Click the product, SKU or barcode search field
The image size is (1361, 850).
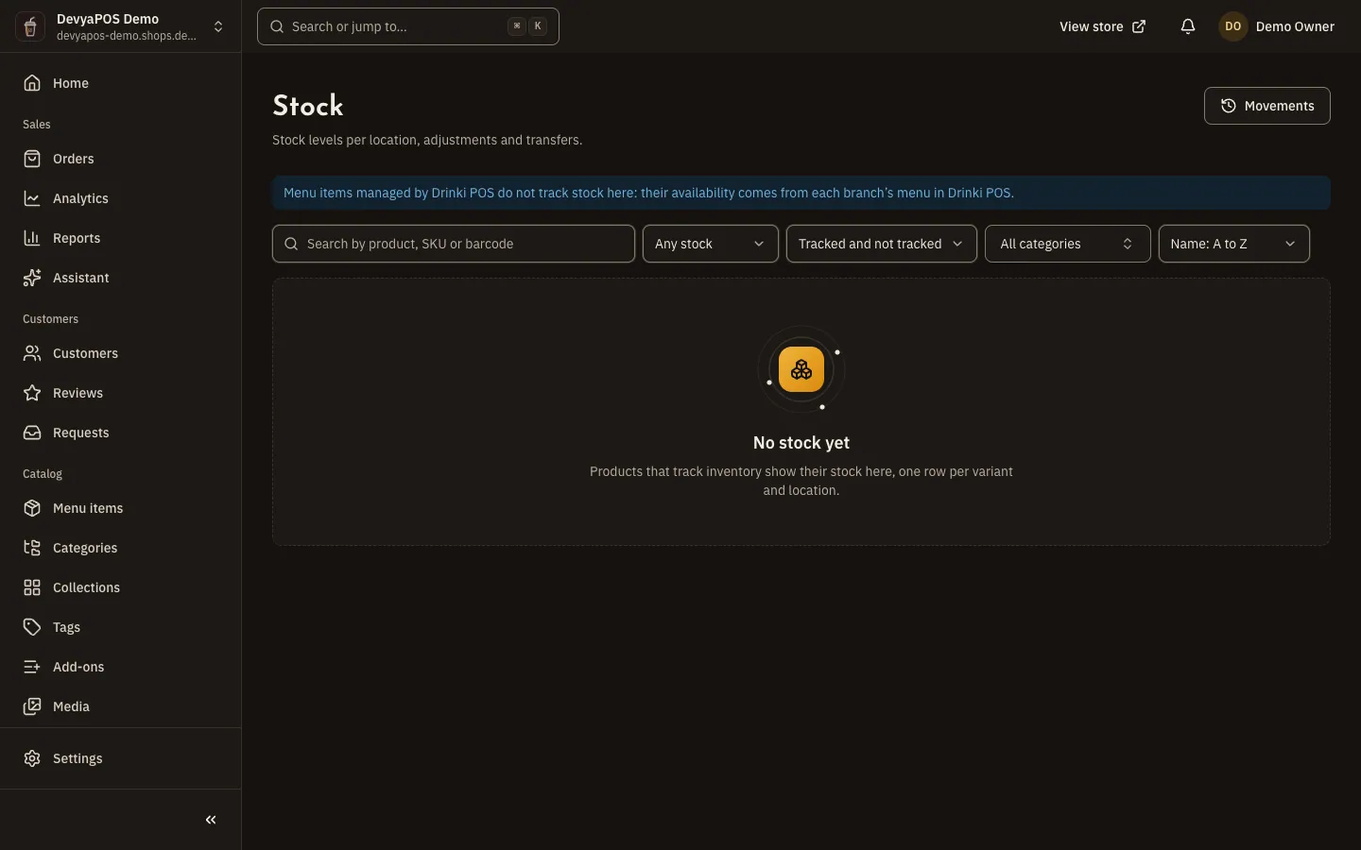pos(454,244)
